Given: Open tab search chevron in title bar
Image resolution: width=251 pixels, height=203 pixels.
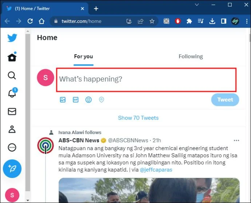Looking at the screenshot, I should (x=197, y=5).
